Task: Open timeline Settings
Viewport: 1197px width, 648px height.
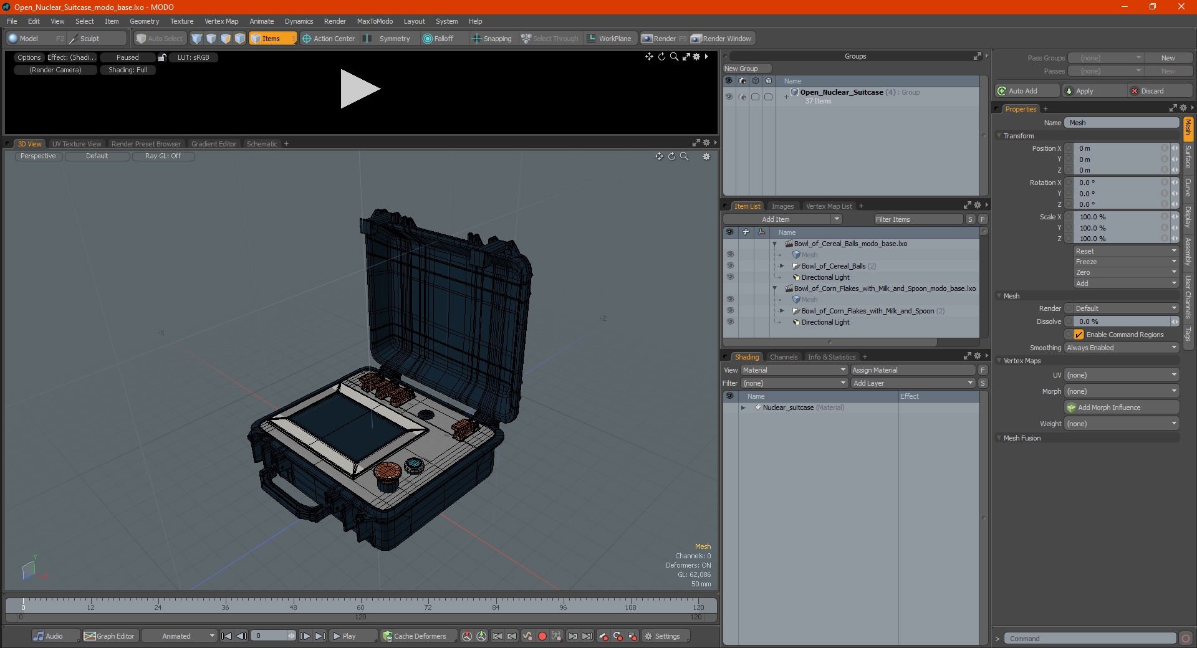Action: coord(665,636)
